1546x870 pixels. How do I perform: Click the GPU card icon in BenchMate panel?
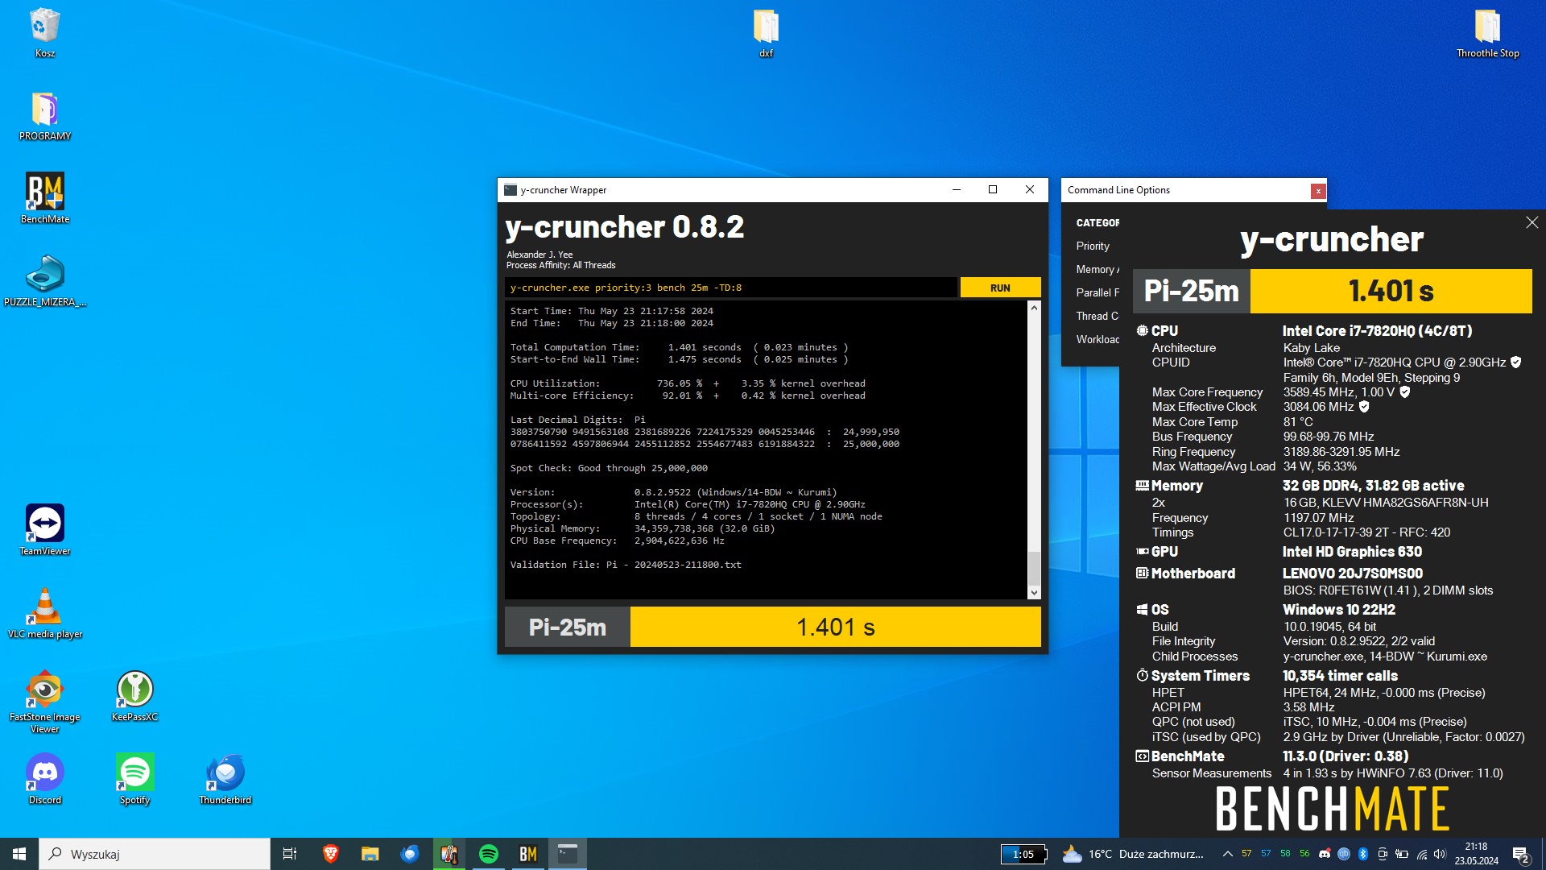pyautogui.click(x=1142, y=551)
